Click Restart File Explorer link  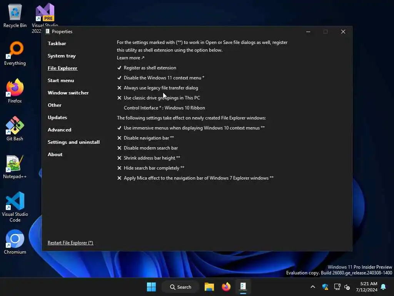tap(70, 243)
